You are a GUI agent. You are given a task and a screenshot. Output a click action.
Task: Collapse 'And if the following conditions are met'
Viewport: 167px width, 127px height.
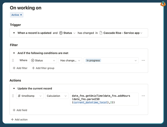tap(14, 53)
